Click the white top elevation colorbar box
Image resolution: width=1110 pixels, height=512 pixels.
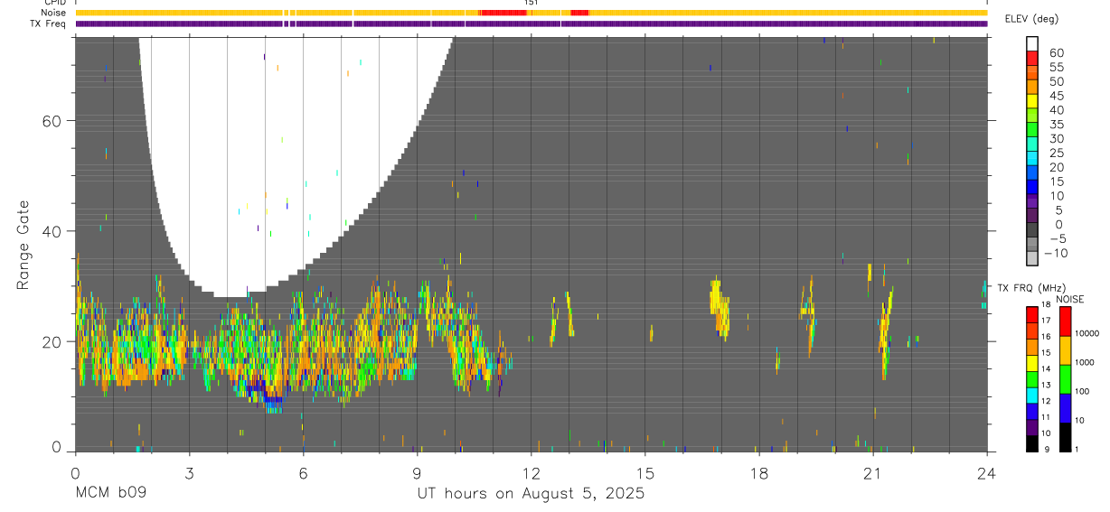pos(1031,43)
